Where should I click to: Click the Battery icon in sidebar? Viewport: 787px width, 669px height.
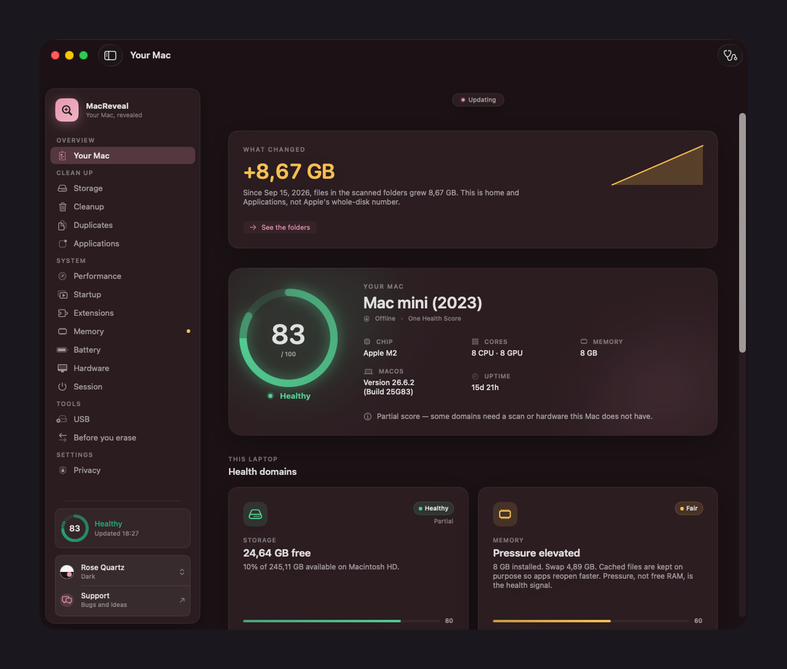63,350
